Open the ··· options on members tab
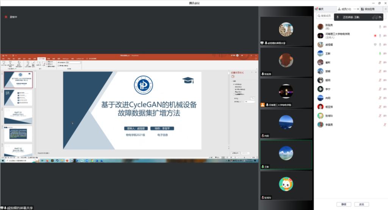The width and height of the screenshot is (388, 210). 355,9
